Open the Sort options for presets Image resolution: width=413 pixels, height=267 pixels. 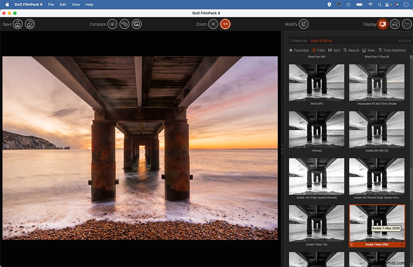pos(334,50)
